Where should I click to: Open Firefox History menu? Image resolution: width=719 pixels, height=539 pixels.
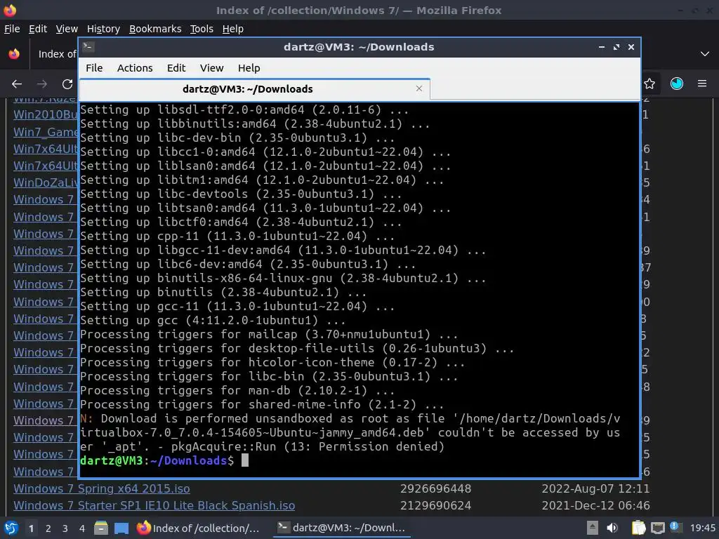(103, 29)
